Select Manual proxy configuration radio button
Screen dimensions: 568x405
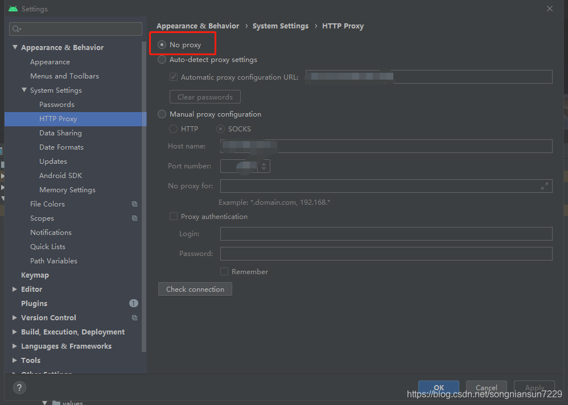162,114
